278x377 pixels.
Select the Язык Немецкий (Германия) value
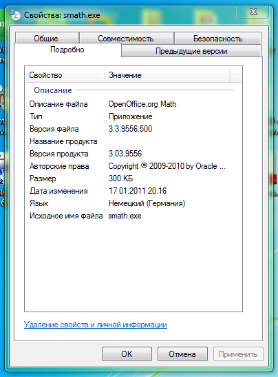point(147,203)
